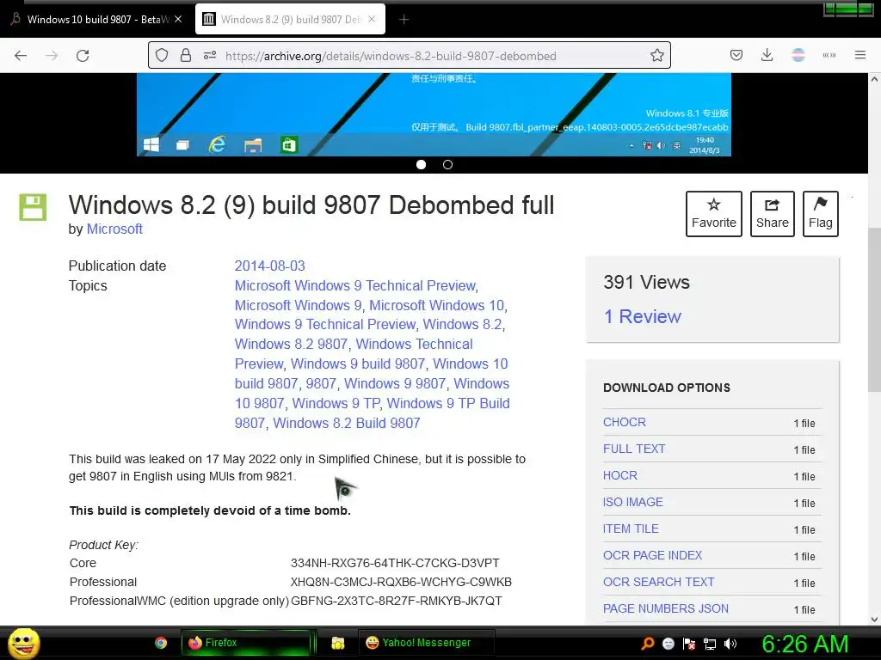Switch to the Windows 10 build 9807 BetaWiki tab
This screenshot has height=660, width=881.
[96, 19]
